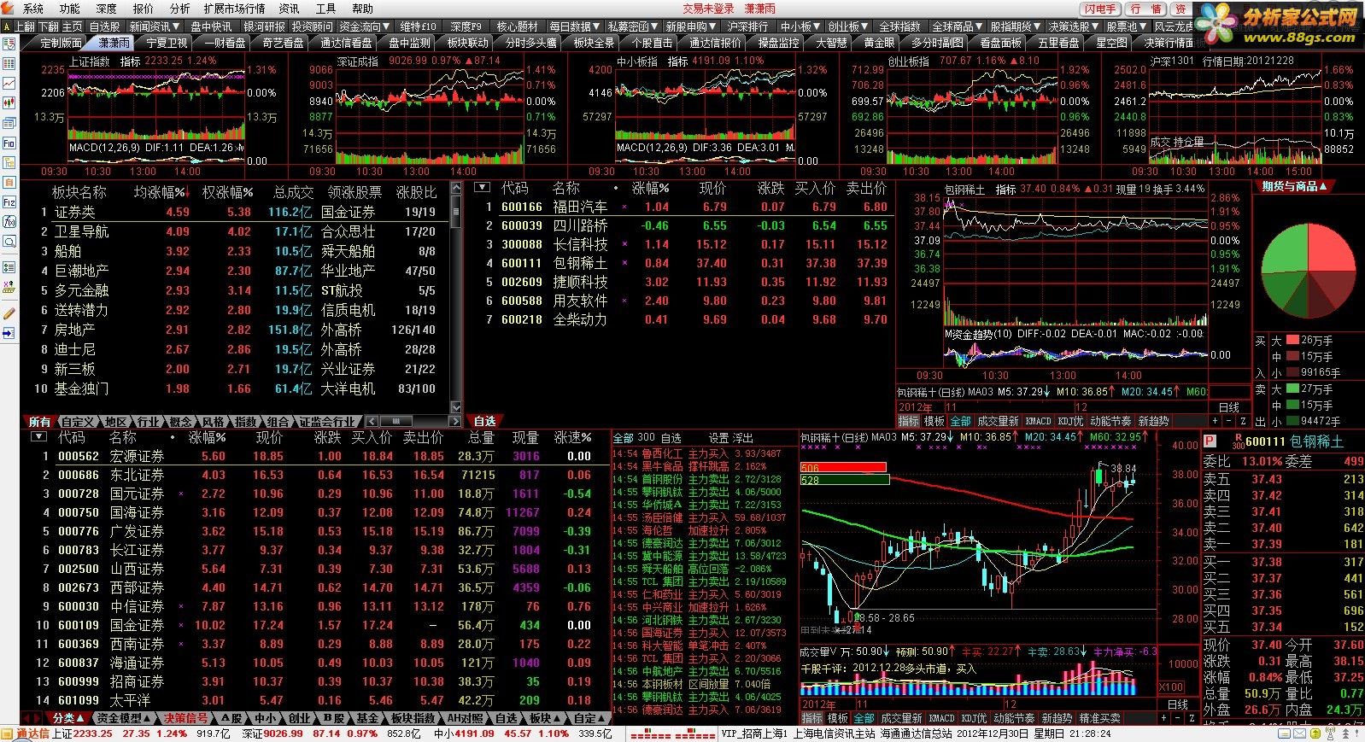
Task: Click the F10 company info sidebar icon
Action: tap(9, 143)
